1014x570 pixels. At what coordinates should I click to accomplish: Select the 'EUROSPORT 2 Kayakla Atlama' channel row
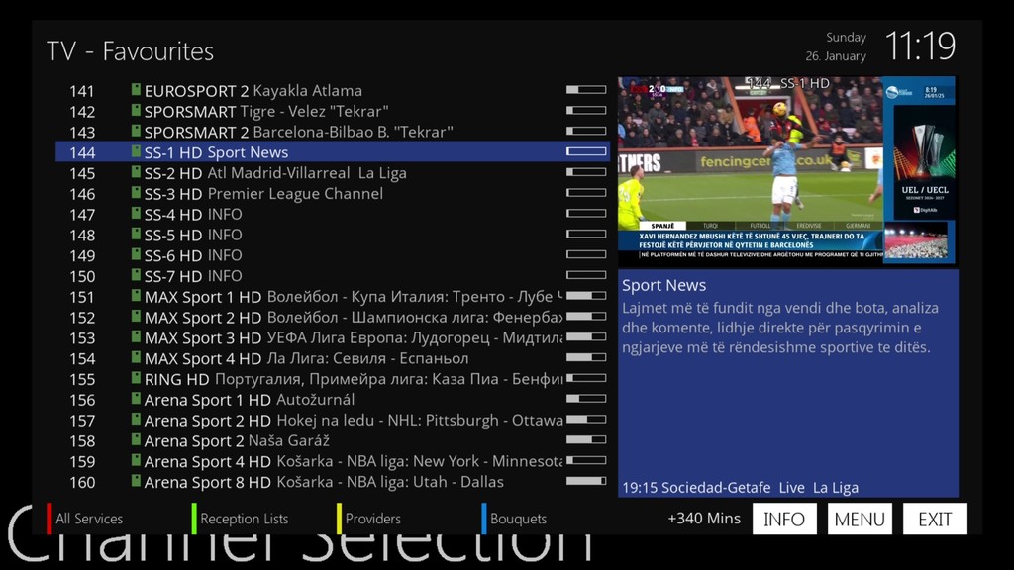click(333, 90)
